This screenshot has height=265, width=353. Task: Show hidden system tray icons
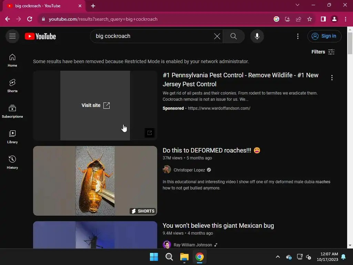pyautogui.click(x=278, y=257)
